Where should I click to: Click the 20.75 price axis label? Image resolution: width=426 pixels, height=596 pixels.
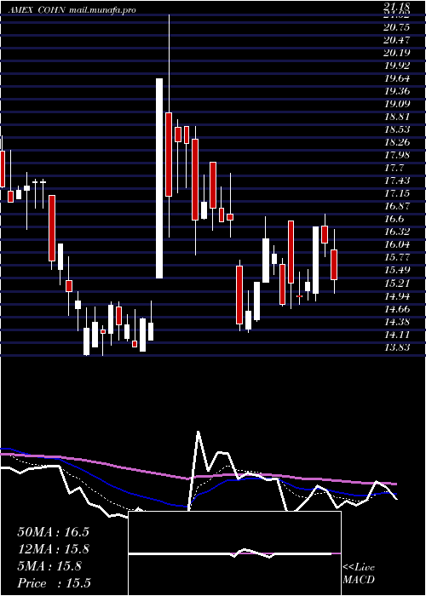tap(397, 27)
